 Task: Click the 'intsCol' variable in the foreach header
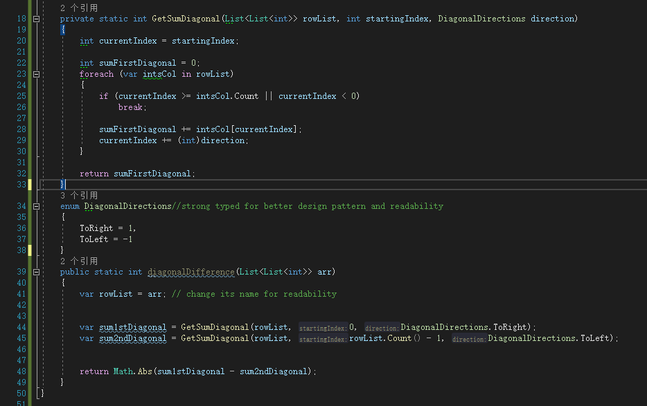(159, 74)
